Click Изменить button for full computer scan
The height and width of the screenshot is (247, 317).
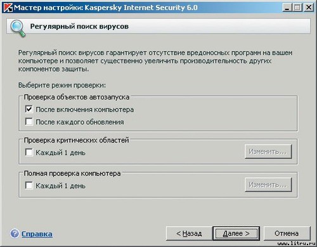point(268,185)
